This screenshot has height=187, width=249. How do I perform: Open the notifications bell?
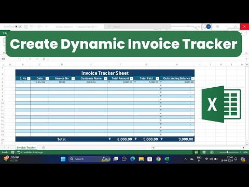point(236,159)
